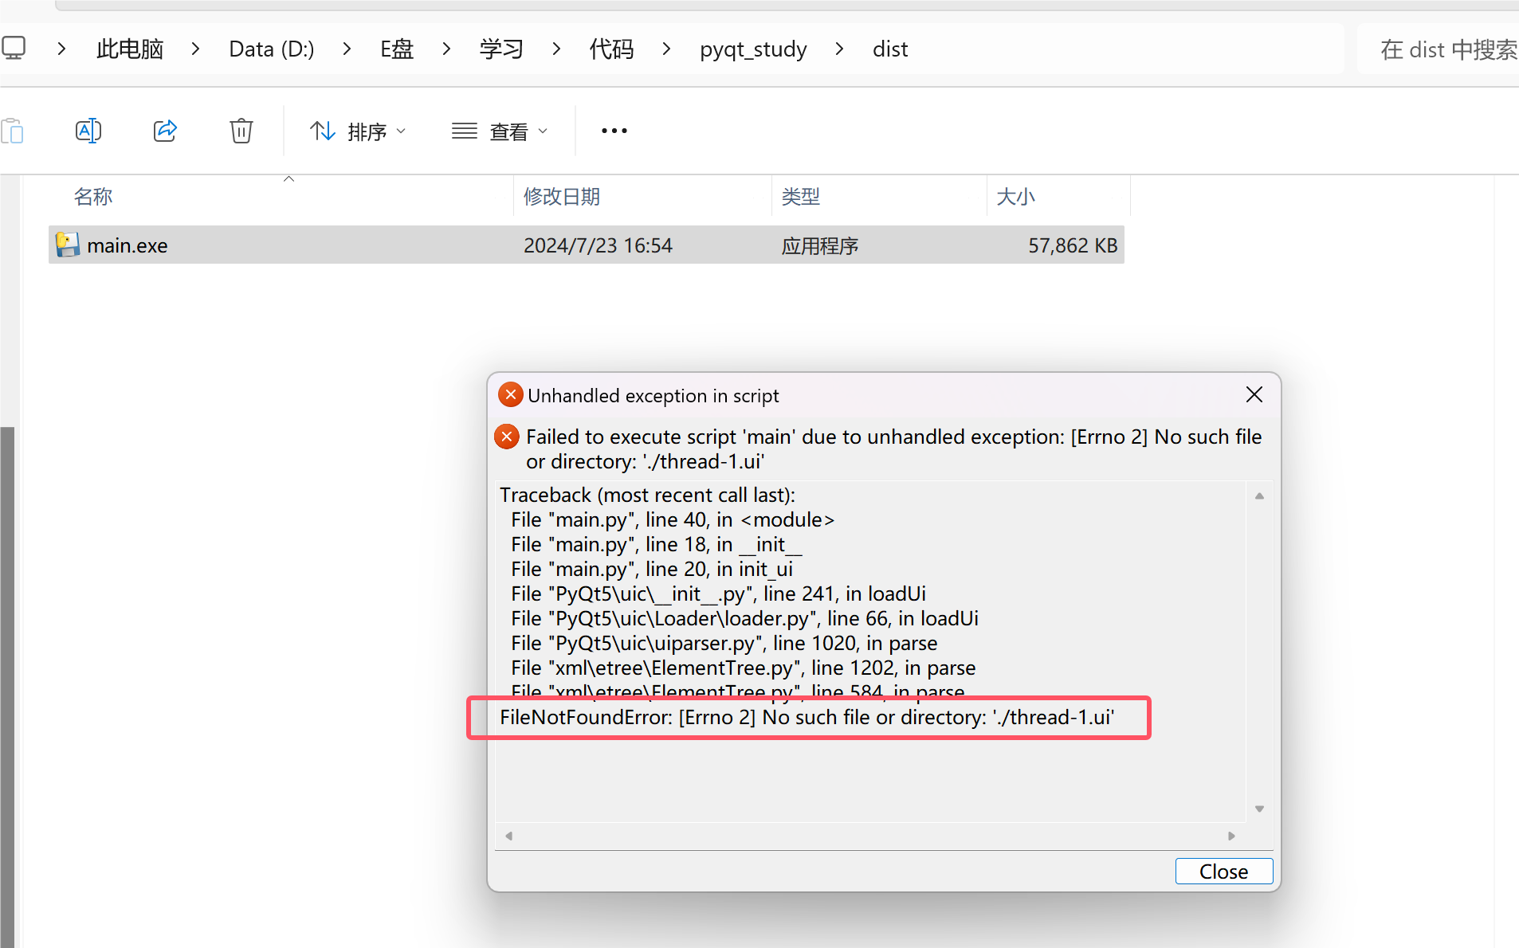Navigate to 学习 breadcrumb folder

[501, 49]
